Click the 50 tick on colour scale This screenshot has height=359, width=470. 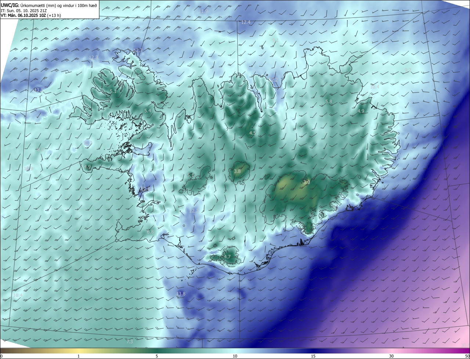tap(467, 356)
